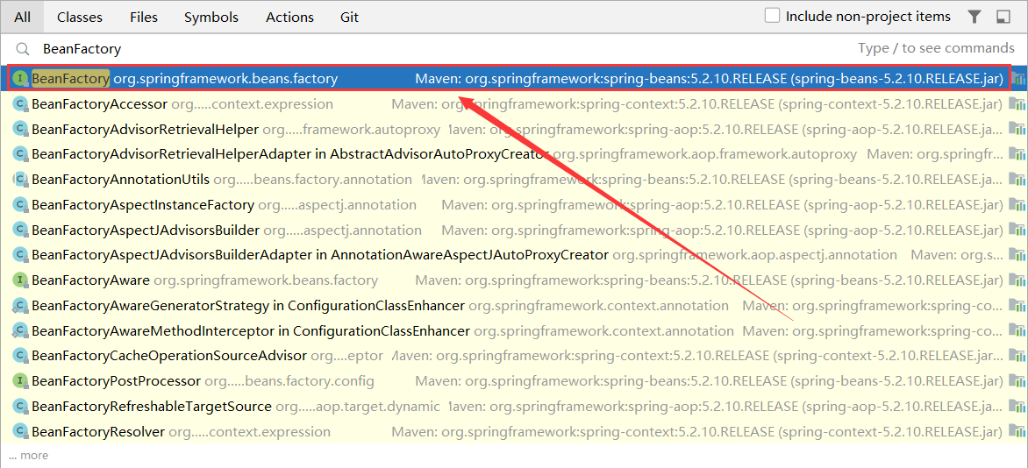Click 'Type / to see commands' hint

pyautogui.click(x=936, y=48)
